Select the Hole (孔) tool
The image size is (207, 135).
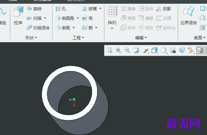coord(60,9)
